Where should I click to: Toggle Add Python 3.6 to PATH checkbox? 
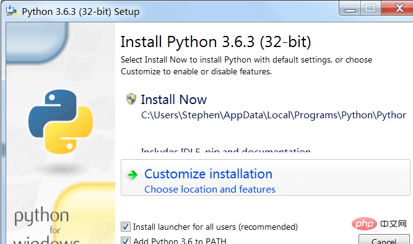click(126, 240)
